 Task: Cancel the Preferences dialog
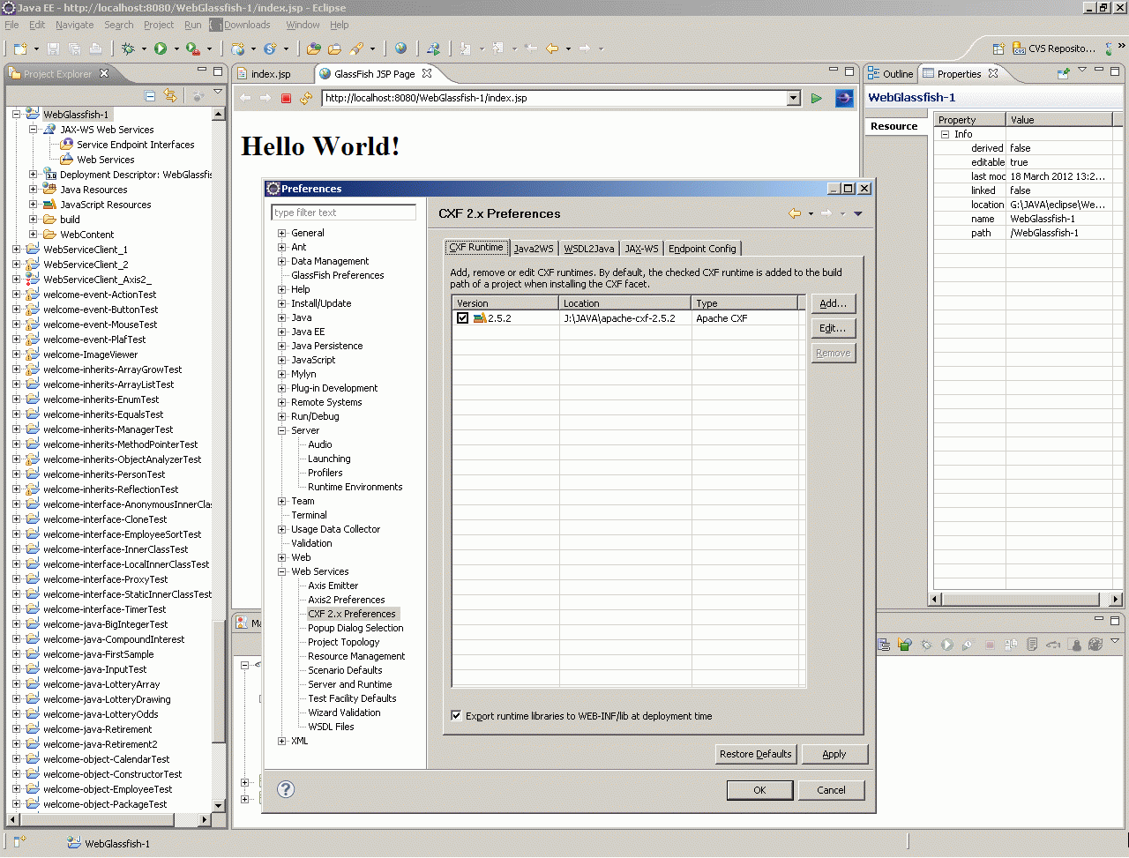[831, 790]
